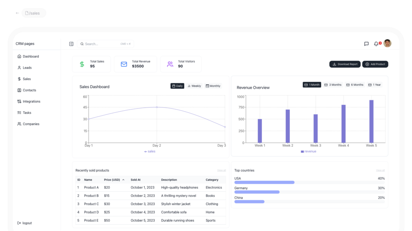Sort table by Price (USD) column arrow

123,180
